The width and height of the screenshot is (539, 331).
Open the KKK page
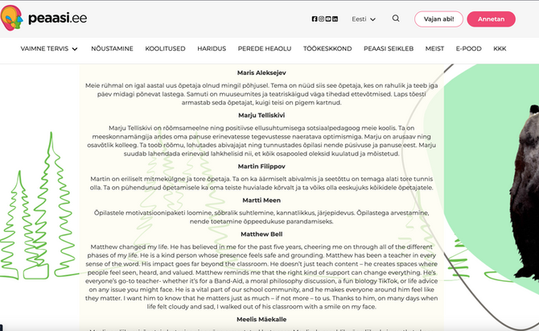(x=500, y=49)
